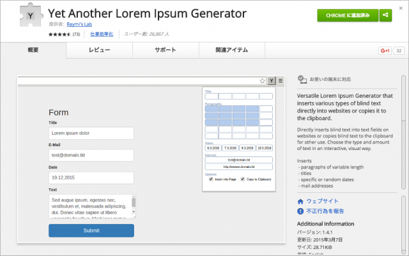Toggle the Insert into Page checkbox
This screenshot has width=409, height=256.
click(212, 179)
